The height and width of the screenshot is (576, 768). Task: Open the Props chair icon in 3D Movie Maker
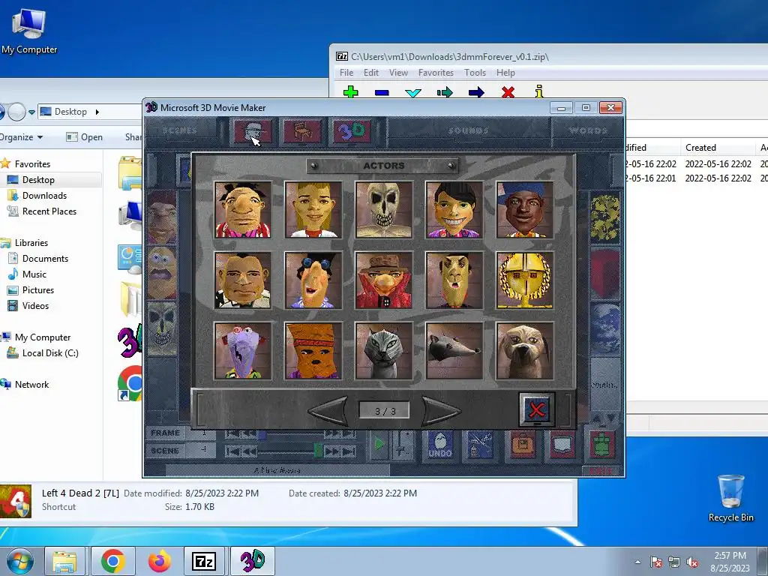click(x=302, y=131)
